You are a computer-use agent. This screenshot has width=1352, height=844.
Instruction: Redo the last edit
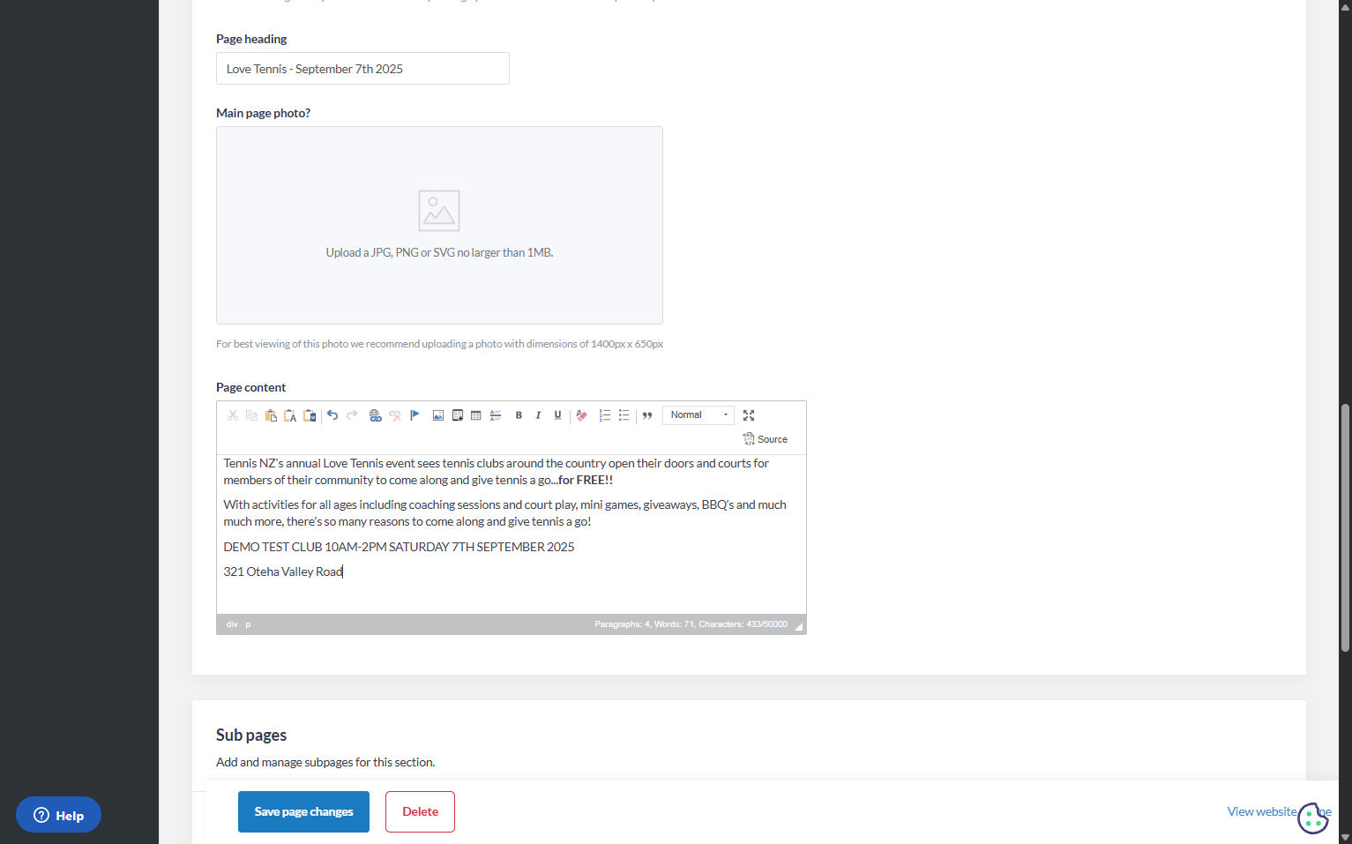point(352,415)
